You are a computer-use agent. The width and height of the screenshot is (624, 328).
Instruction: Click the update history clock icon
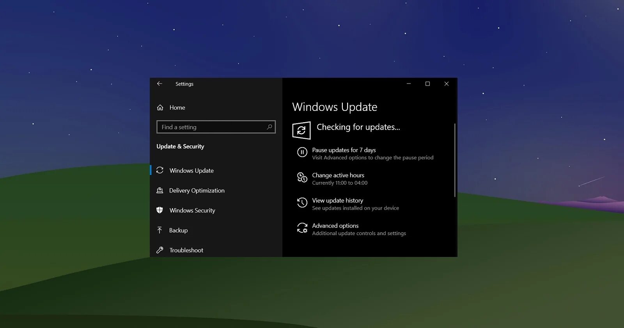(302, 202)
